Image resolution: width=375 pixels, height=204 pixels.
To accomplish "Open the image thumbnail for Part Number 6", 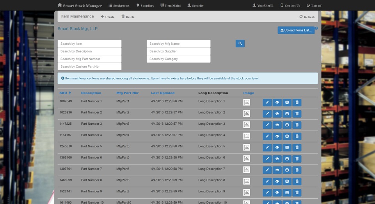I will coord(247,159).
